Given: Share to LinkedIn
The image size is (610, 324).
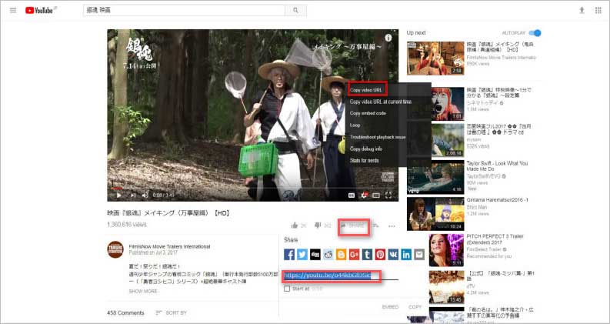Looking at the screenshot, I should [x=406, y=255].
